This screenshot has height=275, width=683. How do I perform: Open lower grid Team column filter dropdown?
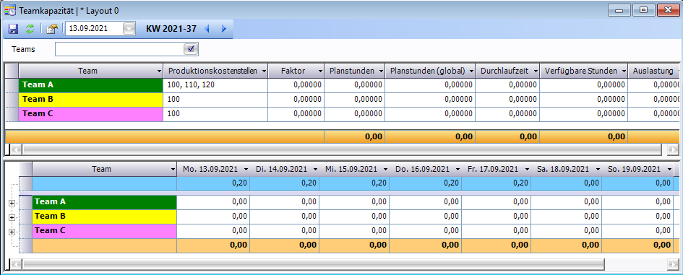coord(173,170)
